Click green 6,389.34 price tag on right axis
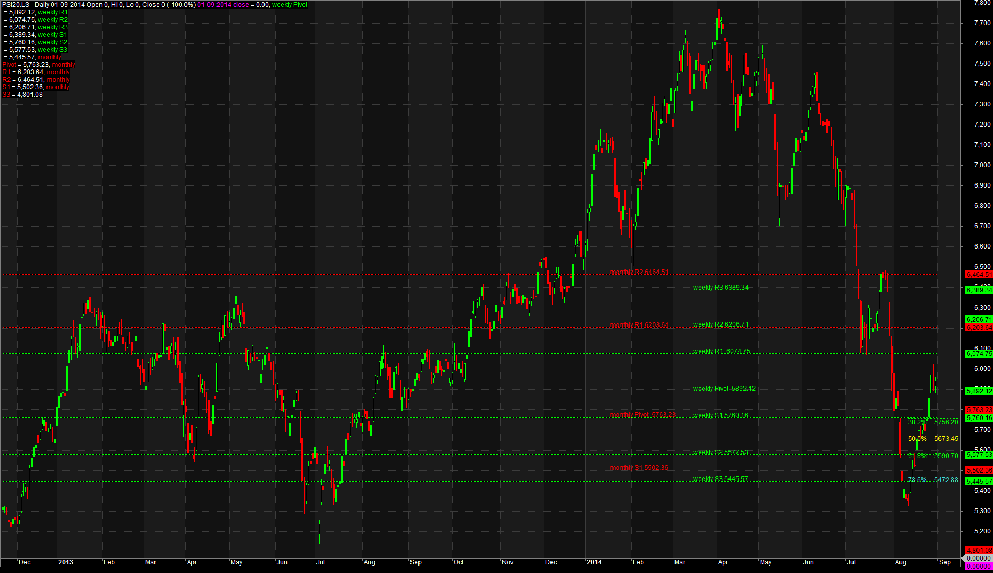The height and width of the screenshot is (573, 993). click(979, 290)
